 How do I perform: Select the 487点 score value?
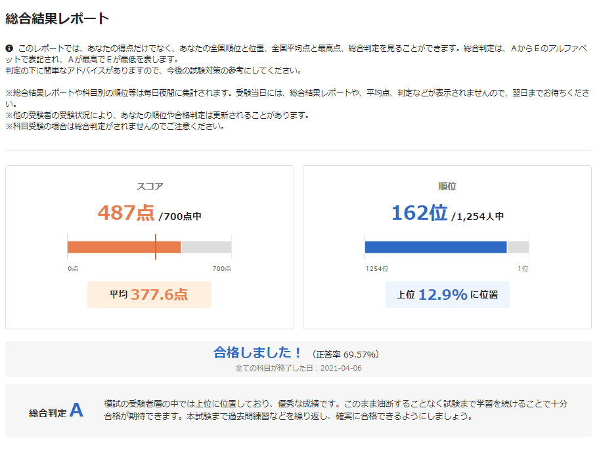pos(126,213)
